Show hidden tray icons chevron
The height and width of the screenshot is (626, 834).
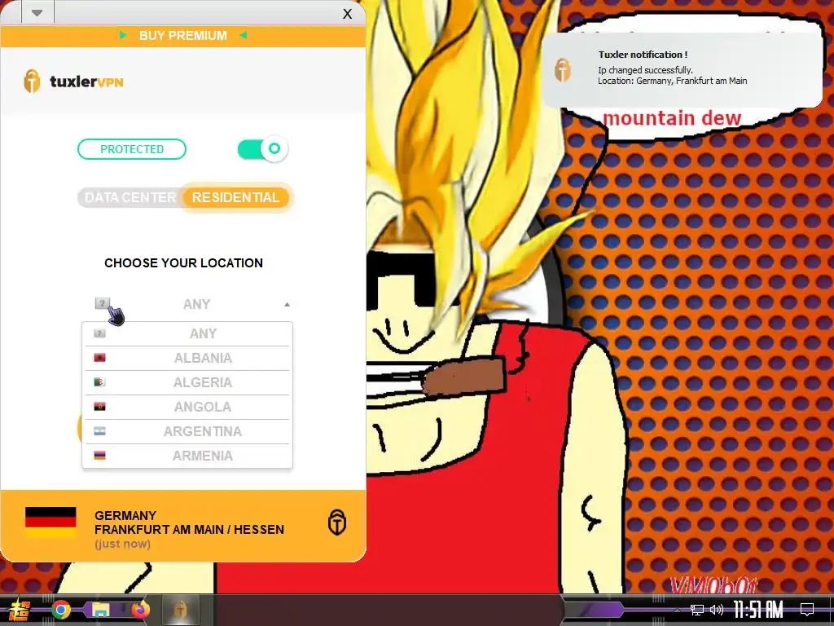(677, 610)
